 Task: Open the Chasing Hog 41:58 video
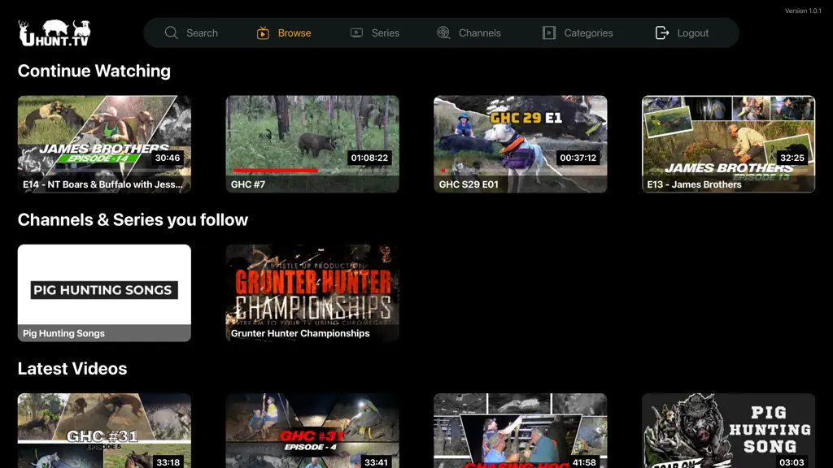(x=520, y=431)
